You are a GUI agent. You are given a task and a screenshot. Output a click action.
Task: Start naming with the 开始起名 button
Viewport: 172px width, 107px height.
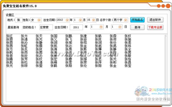[137, 20]
